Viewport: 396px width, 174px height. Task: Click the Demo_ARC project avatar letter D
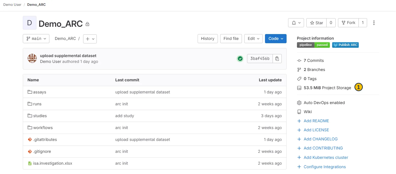tap(29, 23)
